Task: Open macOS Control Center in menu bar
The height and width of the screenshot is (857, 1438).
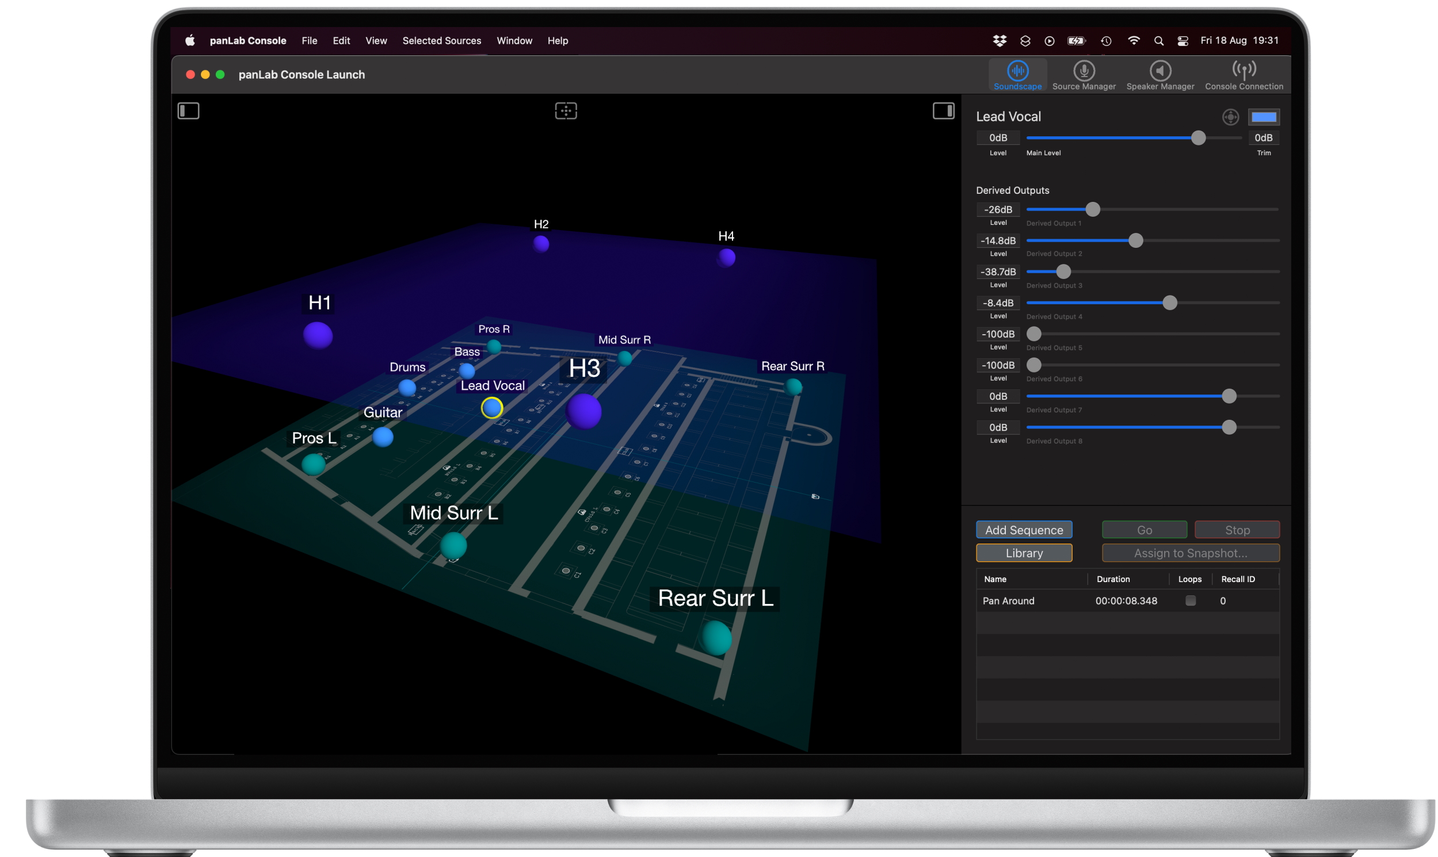Action: 1183,41
